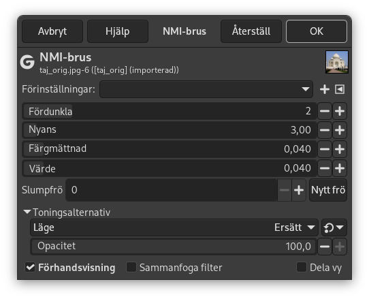Open the presets menu arrow icon
Viewport: 369px width, 299px height.
tap(340, 89)
